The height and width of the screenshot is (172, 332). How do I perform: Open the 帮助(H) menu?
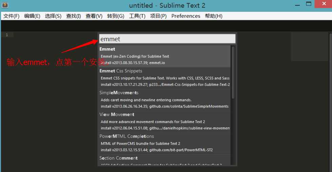(213, 16)
